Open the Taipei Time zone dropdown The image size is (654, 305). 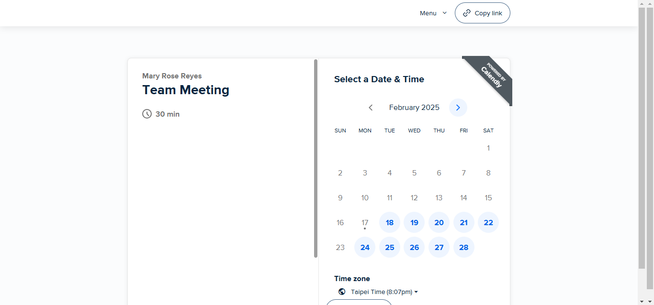(x=384, y=292)
